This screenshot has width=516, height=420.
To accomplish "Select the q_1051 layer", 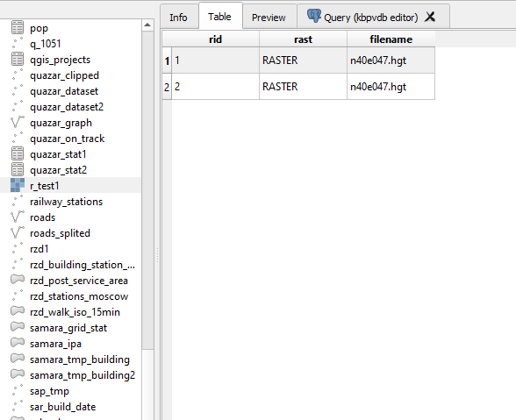I will coord(46,44).
